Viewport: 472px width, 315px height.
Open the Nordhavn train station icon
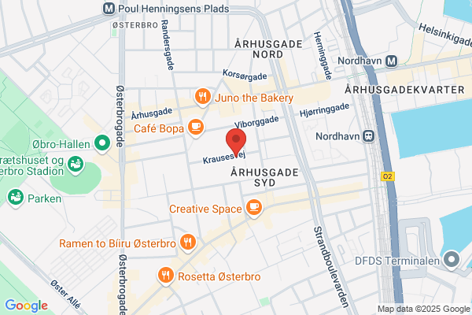tap(368, 136)
